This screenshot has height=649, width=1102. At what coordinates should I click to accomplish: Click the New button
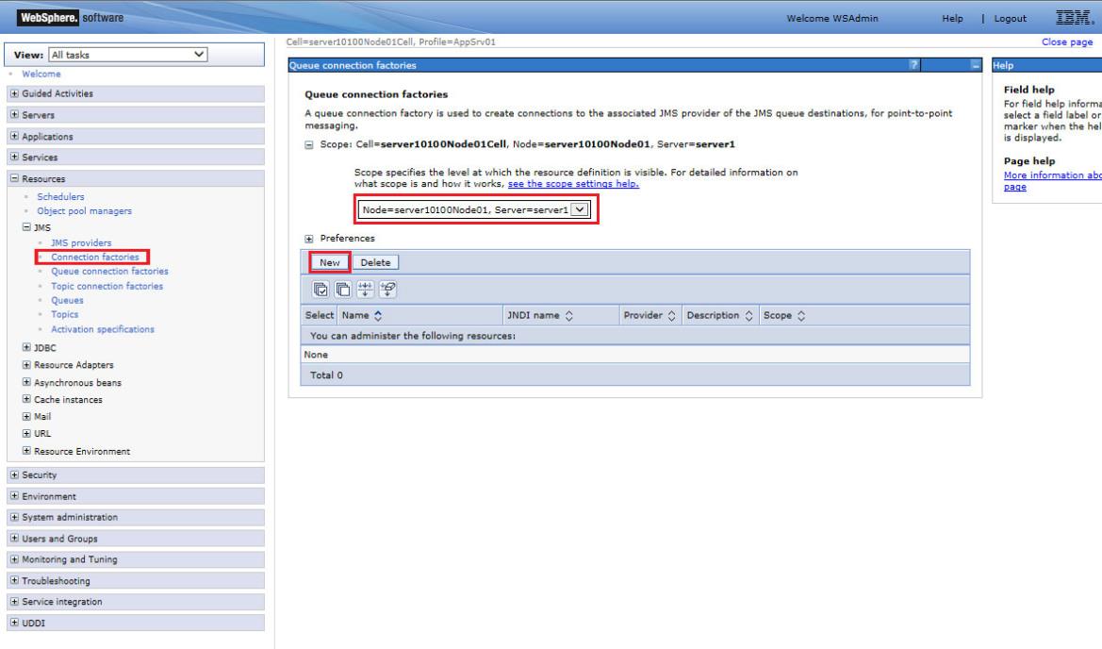coord(329,262)
